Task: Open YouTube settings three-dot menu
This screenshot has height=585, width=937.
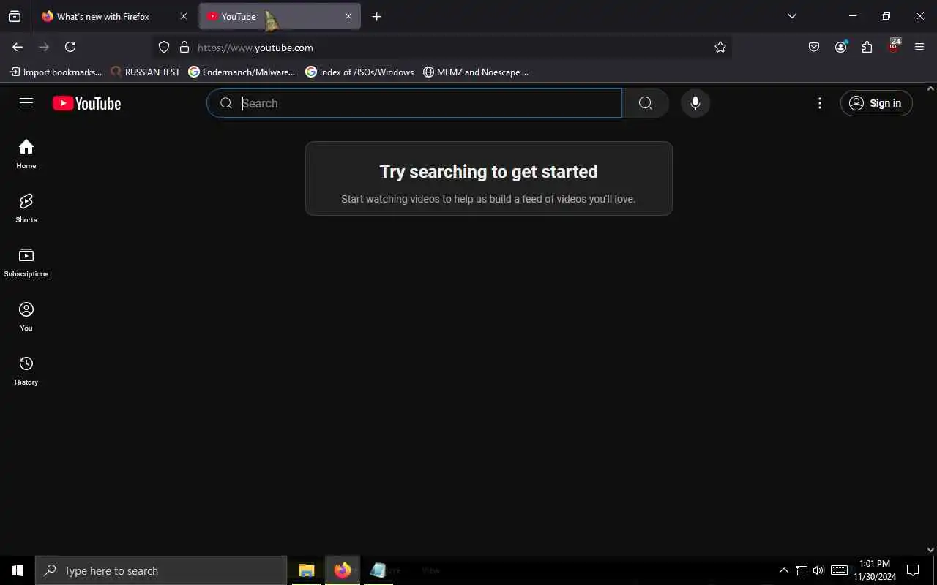Action: click(x=820, y=103)
